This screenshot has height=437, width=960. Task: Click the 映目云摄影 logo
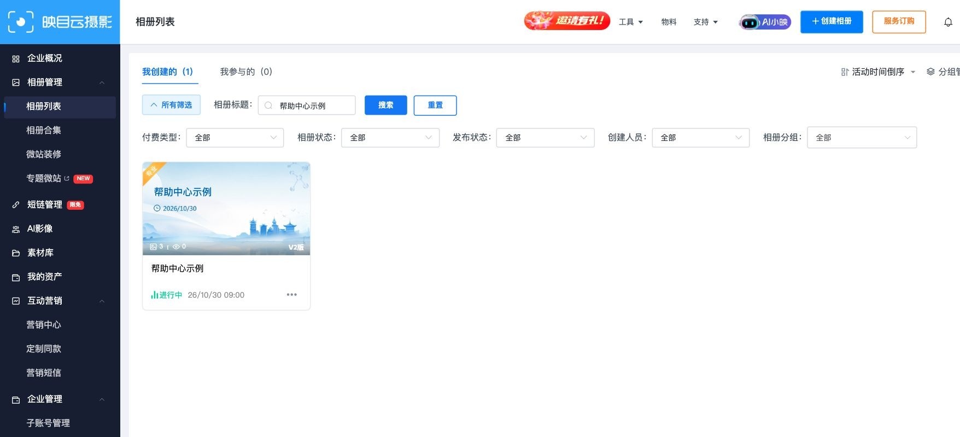coord(60,22)
